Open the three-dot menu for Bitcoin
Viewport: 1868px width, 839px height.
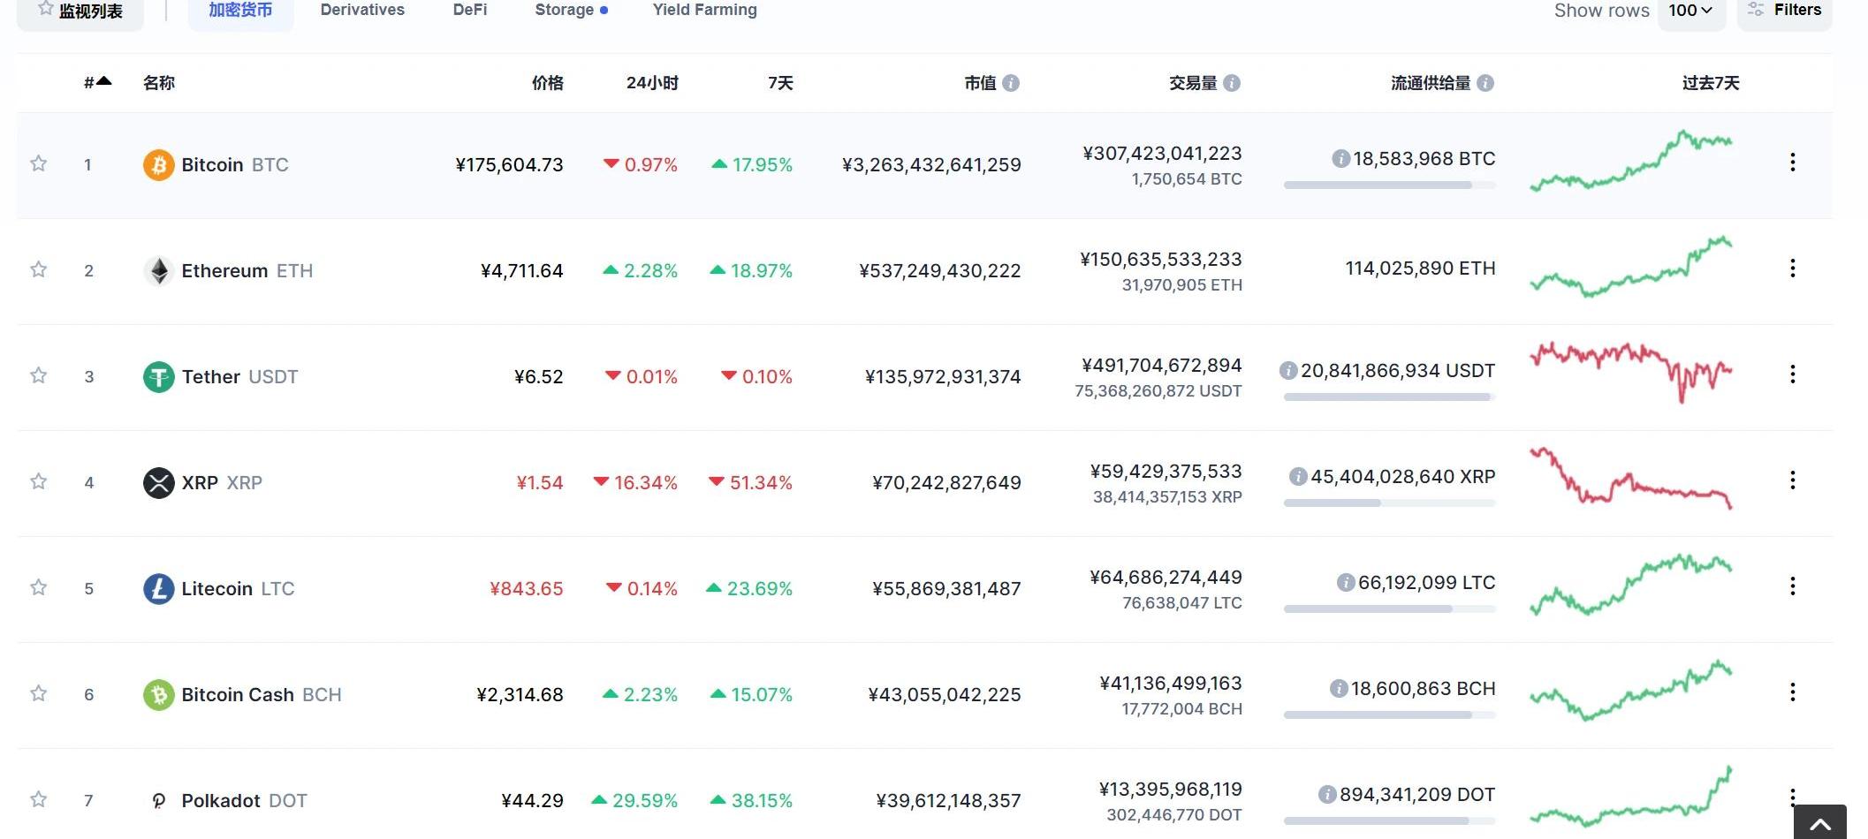(1793, 162)
